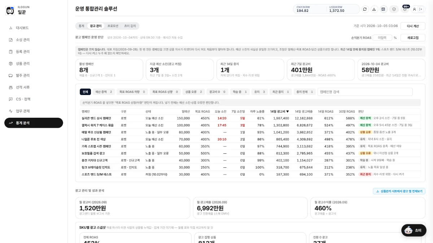Switch to the 광고 관리 tab
This screenshot has height=243, width=433.
pyautogui.click(x=96, y=26)
